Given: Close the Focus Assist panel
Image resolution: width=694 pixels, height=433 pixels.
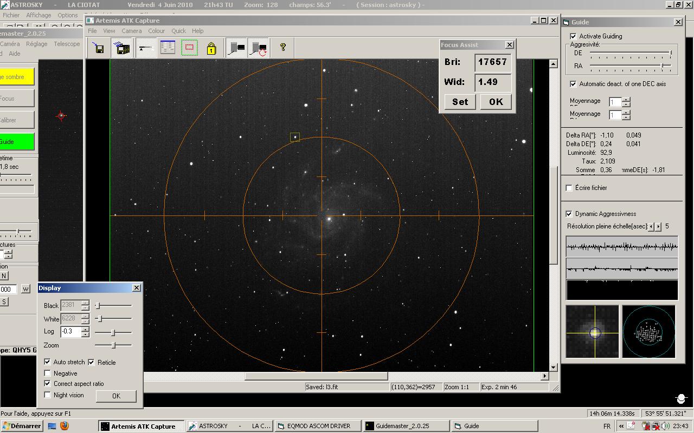Looking at the screenshot, I should point(509,45).
